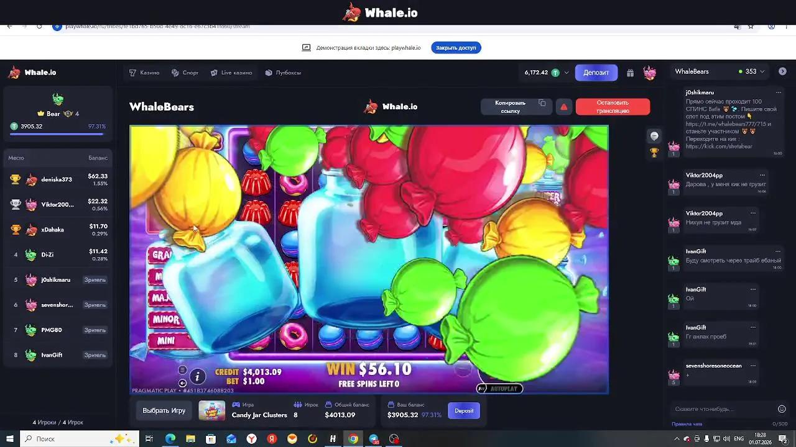Click the Выбрать Игру button

pyautogui.click(x=164, y=410)
